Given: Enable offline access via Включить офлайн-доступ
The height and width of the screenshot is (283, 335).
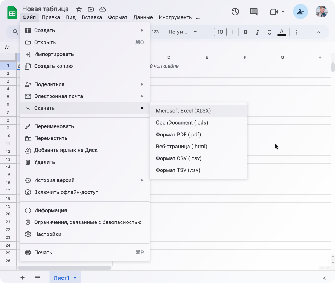Looking at the screenshot, I should click(x=66, y=192).
